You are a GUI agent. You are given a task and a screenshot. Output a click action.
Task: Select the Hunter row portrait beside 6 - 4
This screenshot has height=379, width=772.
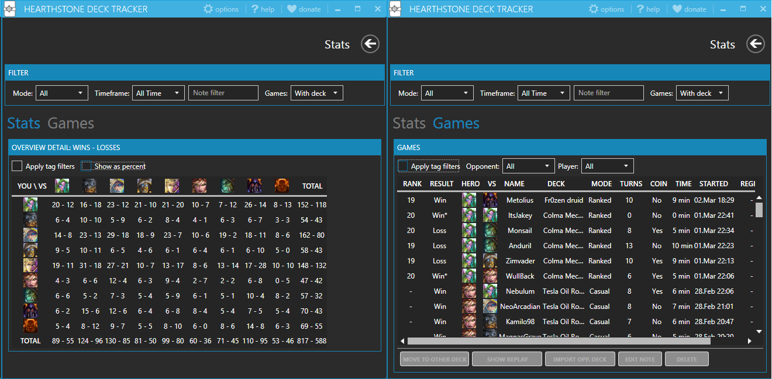pos(30,220)
